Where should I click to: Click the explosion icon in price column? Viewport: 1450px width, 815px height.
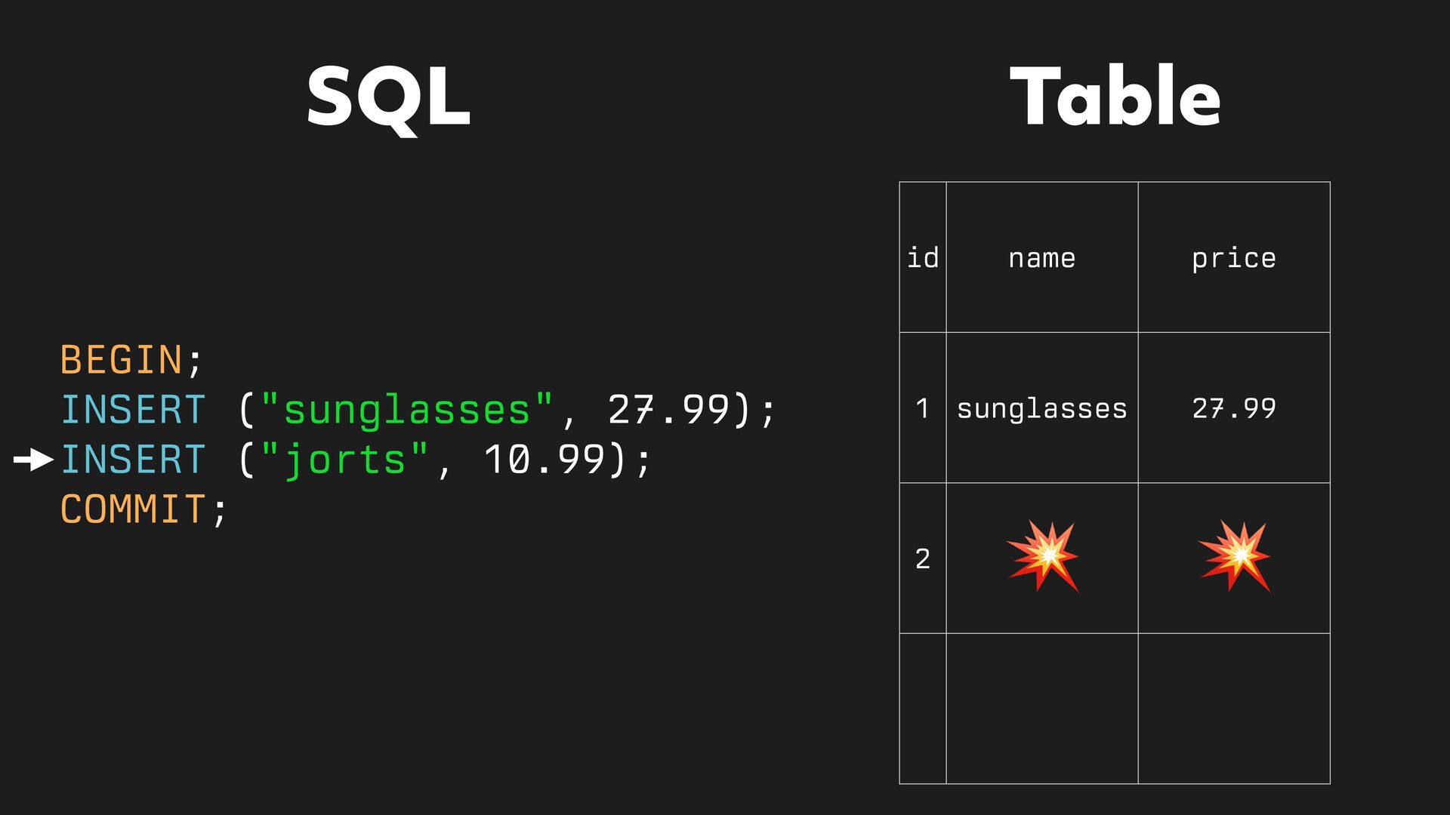point(1234,557)
